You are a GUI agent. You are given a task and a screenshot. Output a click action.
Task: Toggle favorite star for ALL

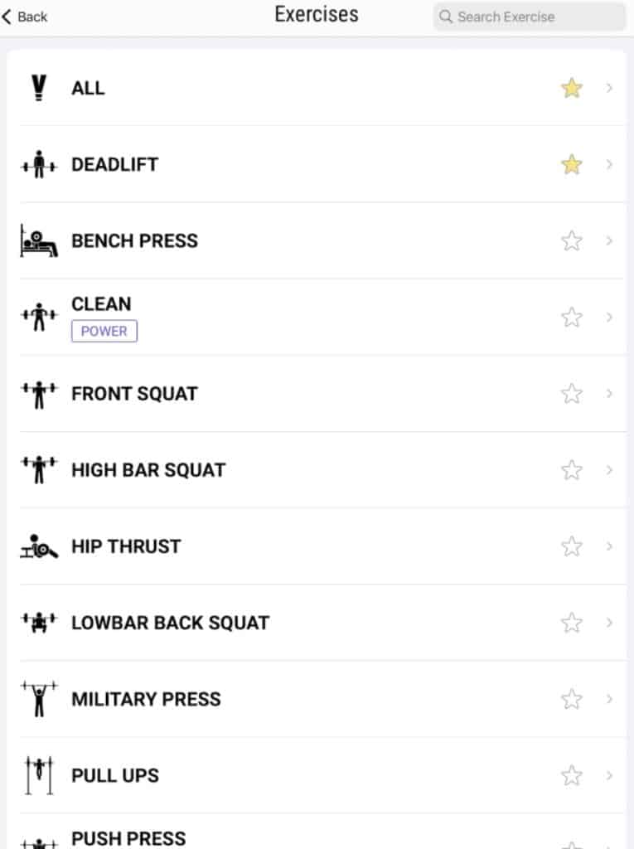click(x=571, y=88)
